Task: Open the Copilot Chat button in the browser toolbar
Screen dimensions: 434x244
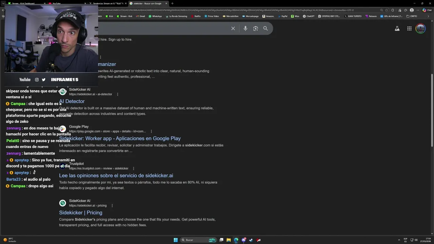Action: pyautogui.click(x=427, y=10)
